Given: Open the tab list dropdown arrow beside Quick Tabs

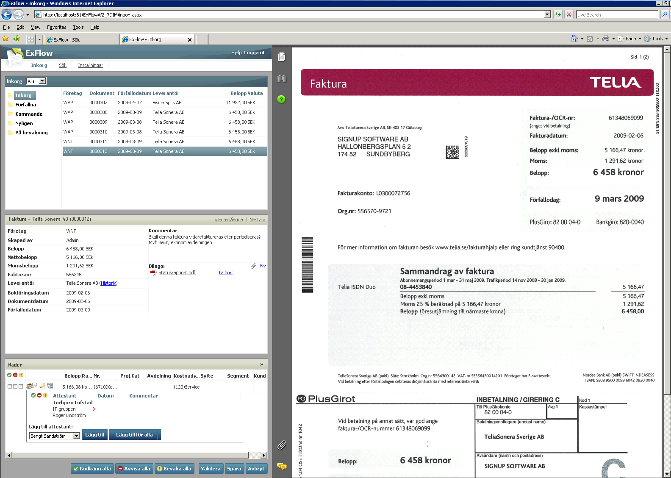Looking at the screenshot, I should (x=39, y=39).
